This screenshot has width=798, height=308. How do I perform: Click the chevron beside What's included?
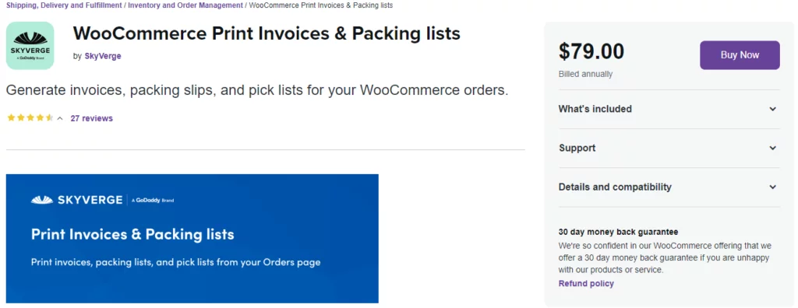772,109
